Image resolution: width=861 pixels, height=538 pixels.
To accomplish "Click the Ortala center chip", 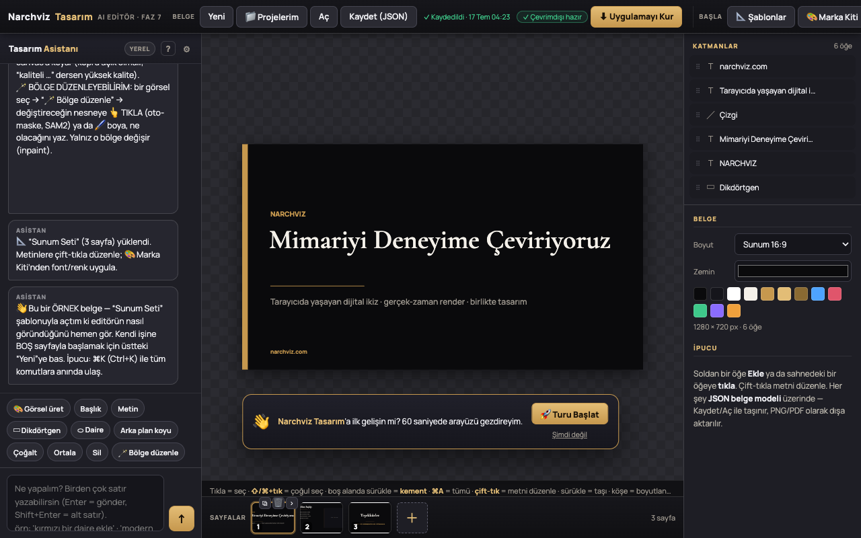I will pyautogui.click(x=65, y=453).
